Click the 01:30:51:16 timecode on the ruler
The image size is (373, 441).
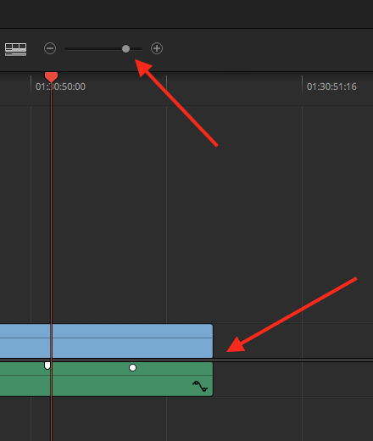(331, 87)
